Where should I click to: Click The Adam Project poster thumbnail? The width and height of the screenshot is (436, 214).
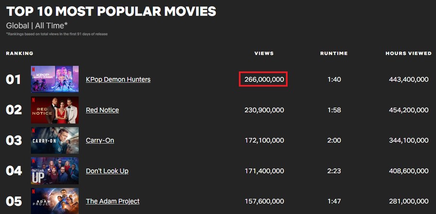pyautogui.click(x=55, y=201)
